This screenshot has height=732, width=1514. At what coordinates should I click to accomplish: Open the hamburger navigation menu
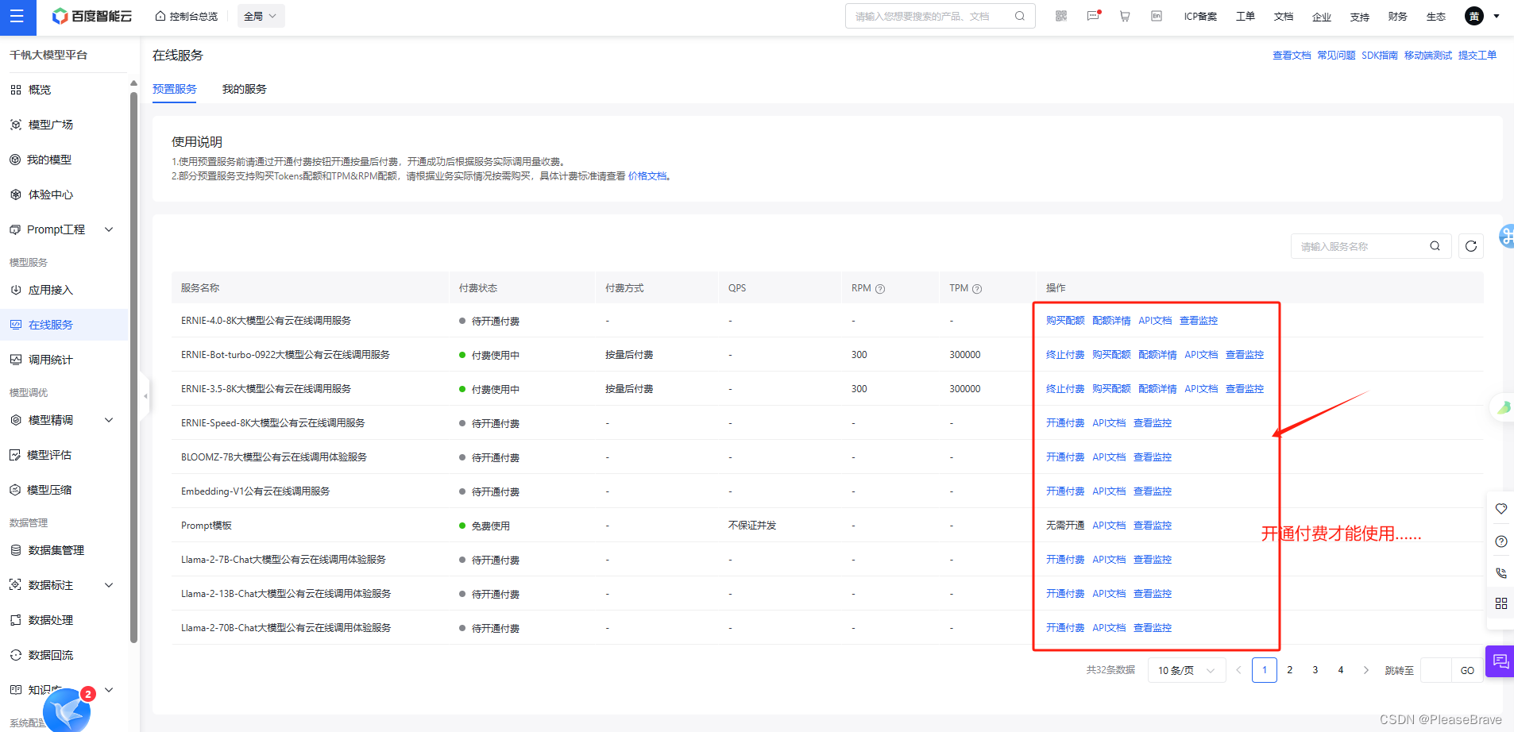(17, 17)
